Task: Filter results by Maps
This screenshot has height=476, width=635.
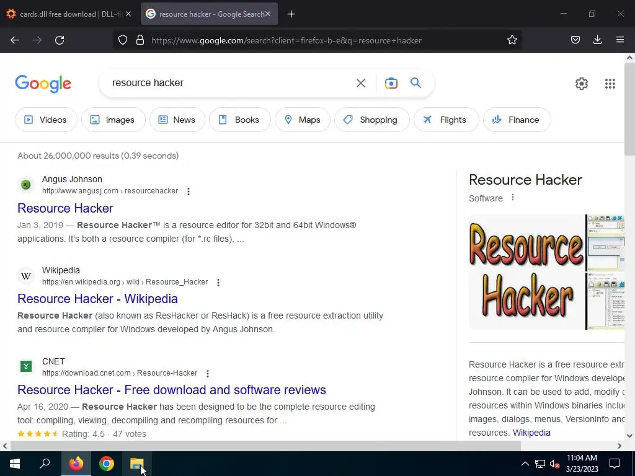Action: [303, 120]
